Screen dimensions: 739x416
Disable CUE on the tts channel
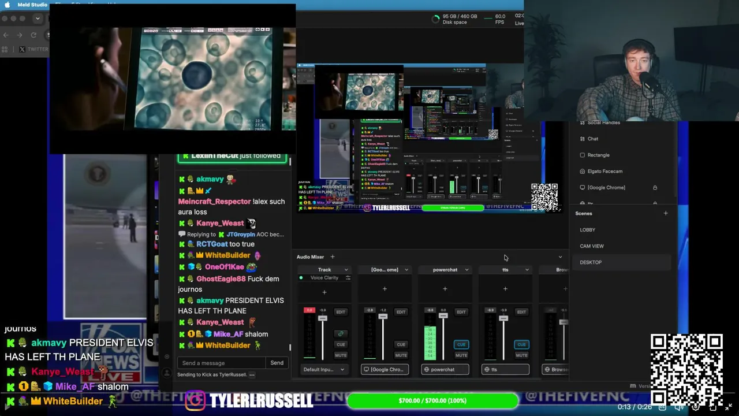click(x=521, y=344)
